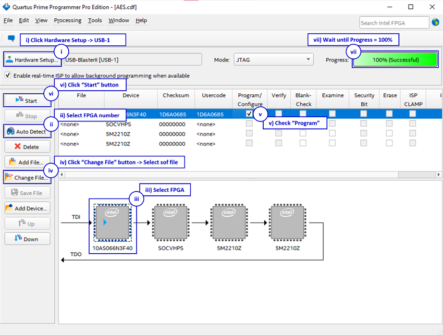Click the last 5M2210Z chip in the chain
This screenshot has height=335, width=443.
287,222
